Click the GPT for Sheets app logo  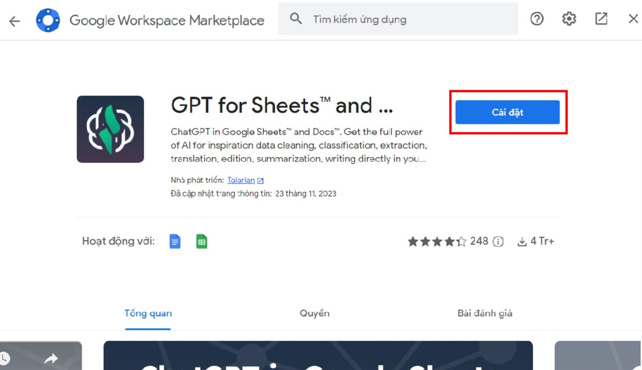click(110, 129)
